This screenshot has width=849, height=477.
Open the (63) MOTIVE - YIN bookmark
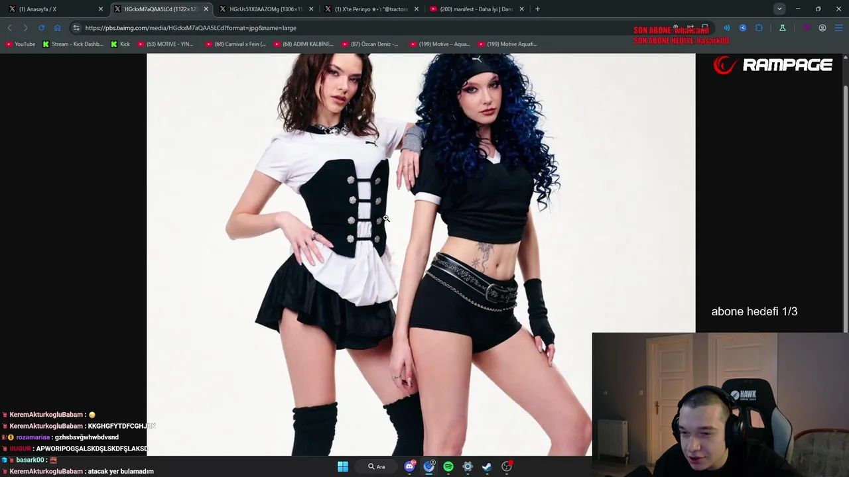click(165, 44)
